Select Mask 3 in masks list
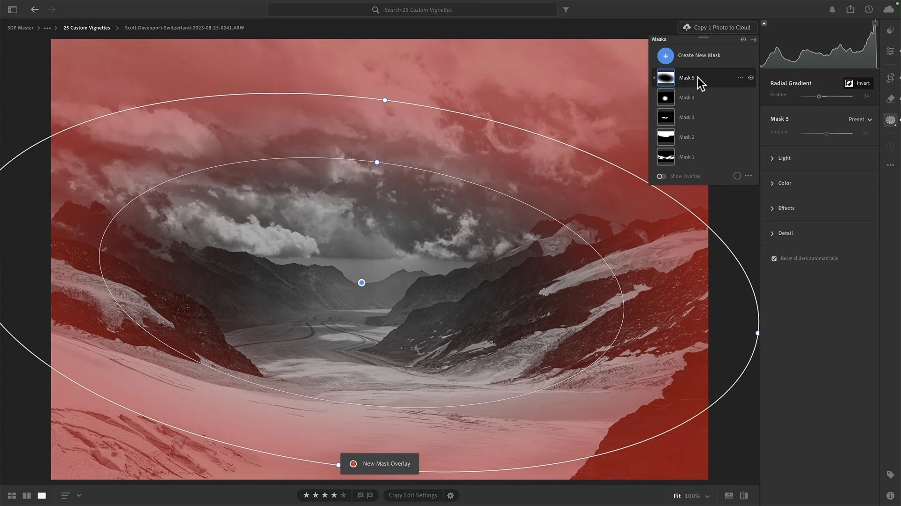 tap(686, 118)
